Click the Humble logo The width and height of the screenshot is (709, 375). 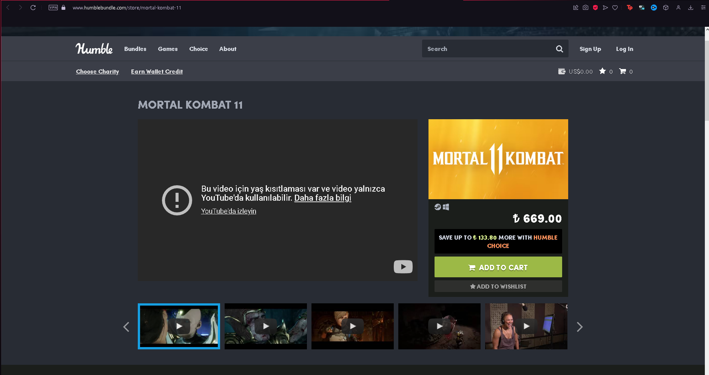point(94,49)
